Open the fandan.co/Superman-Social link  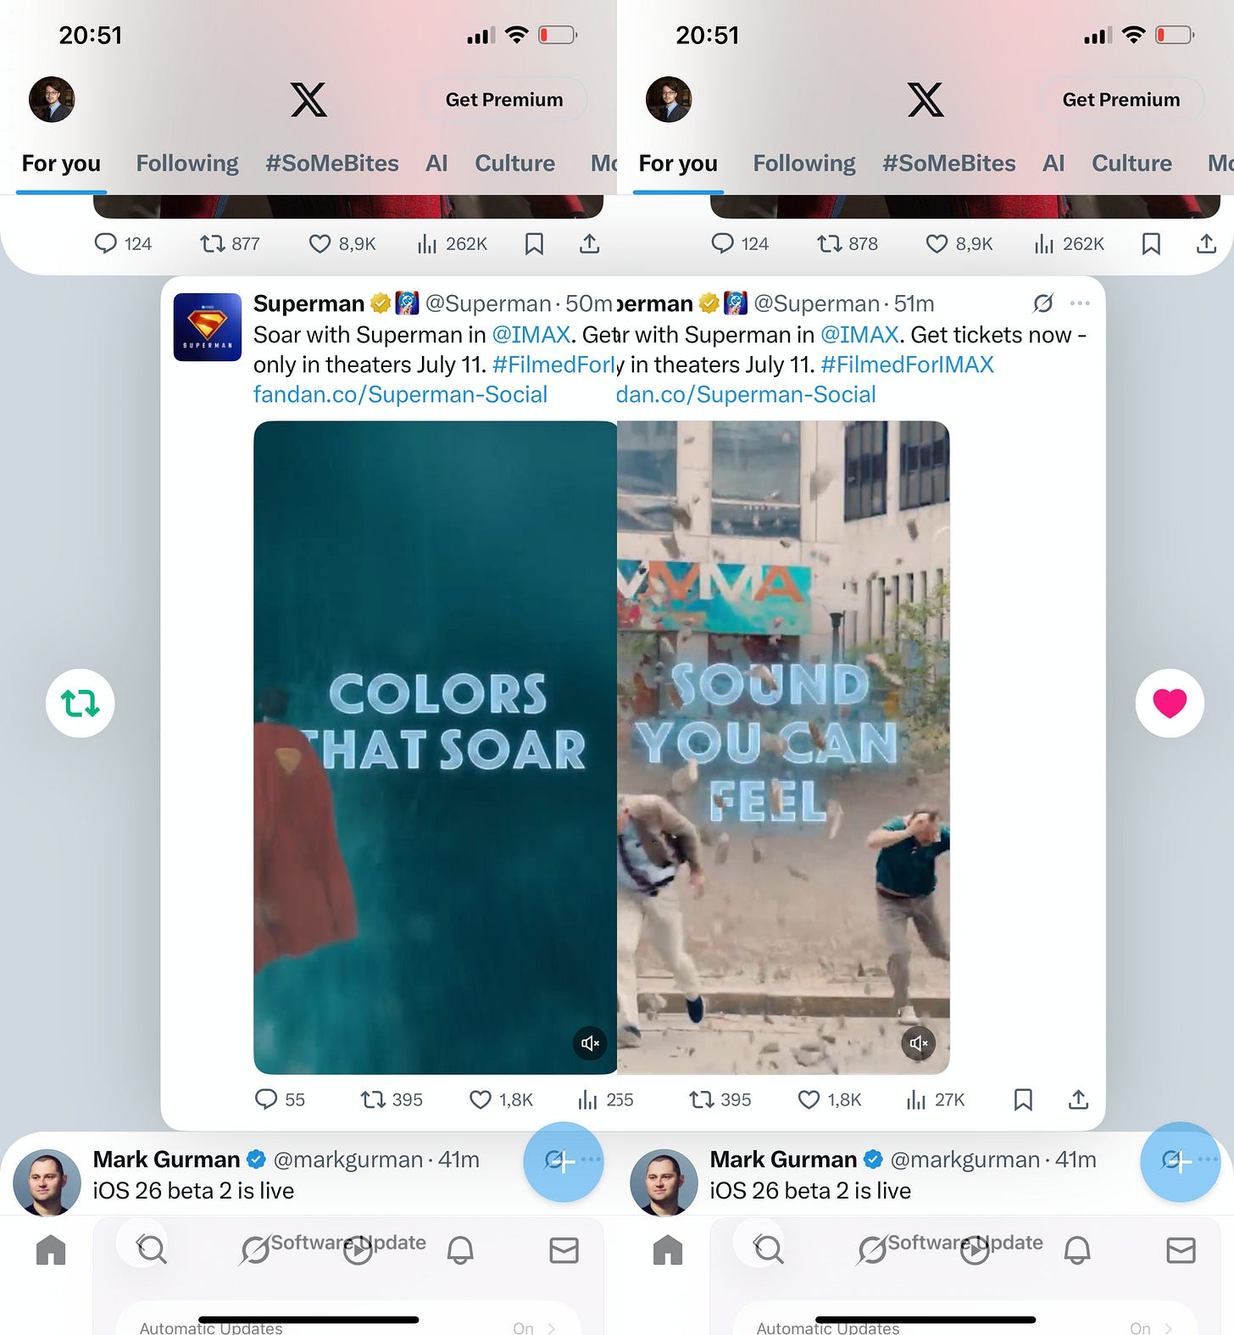pos(400,394)
